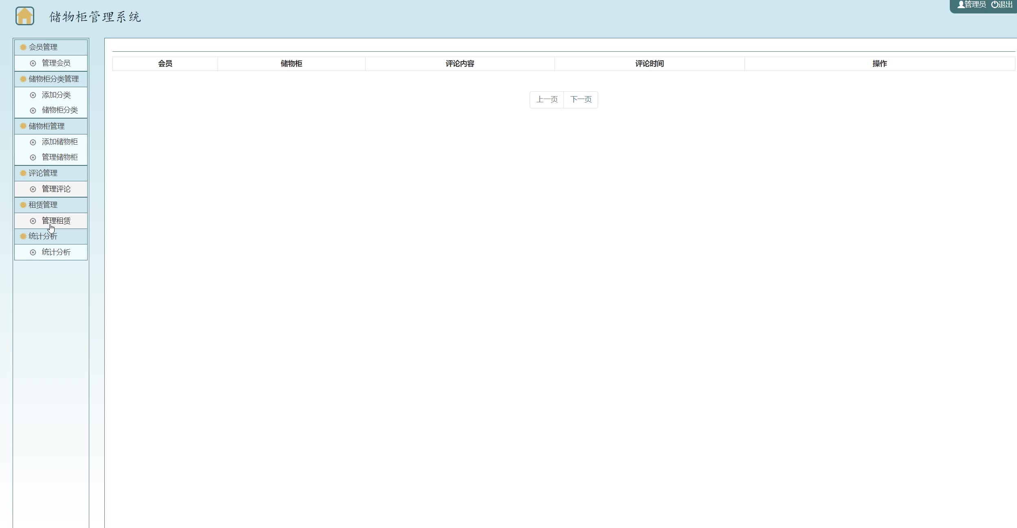This screenshot has width=1017, height=528.
Task: Collapse the 租赁管理 section header
Action: point(51,205)
